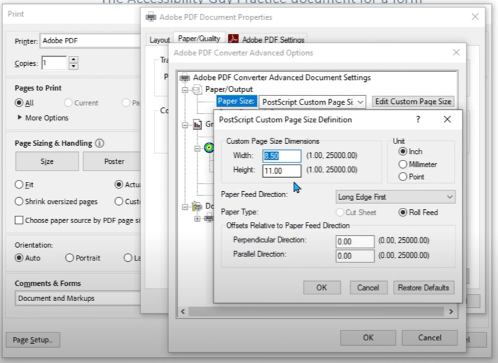Viewport: 498px width, 363px height.
Task: Click the Graphic chart icon in tree
Action: [197, 125]
